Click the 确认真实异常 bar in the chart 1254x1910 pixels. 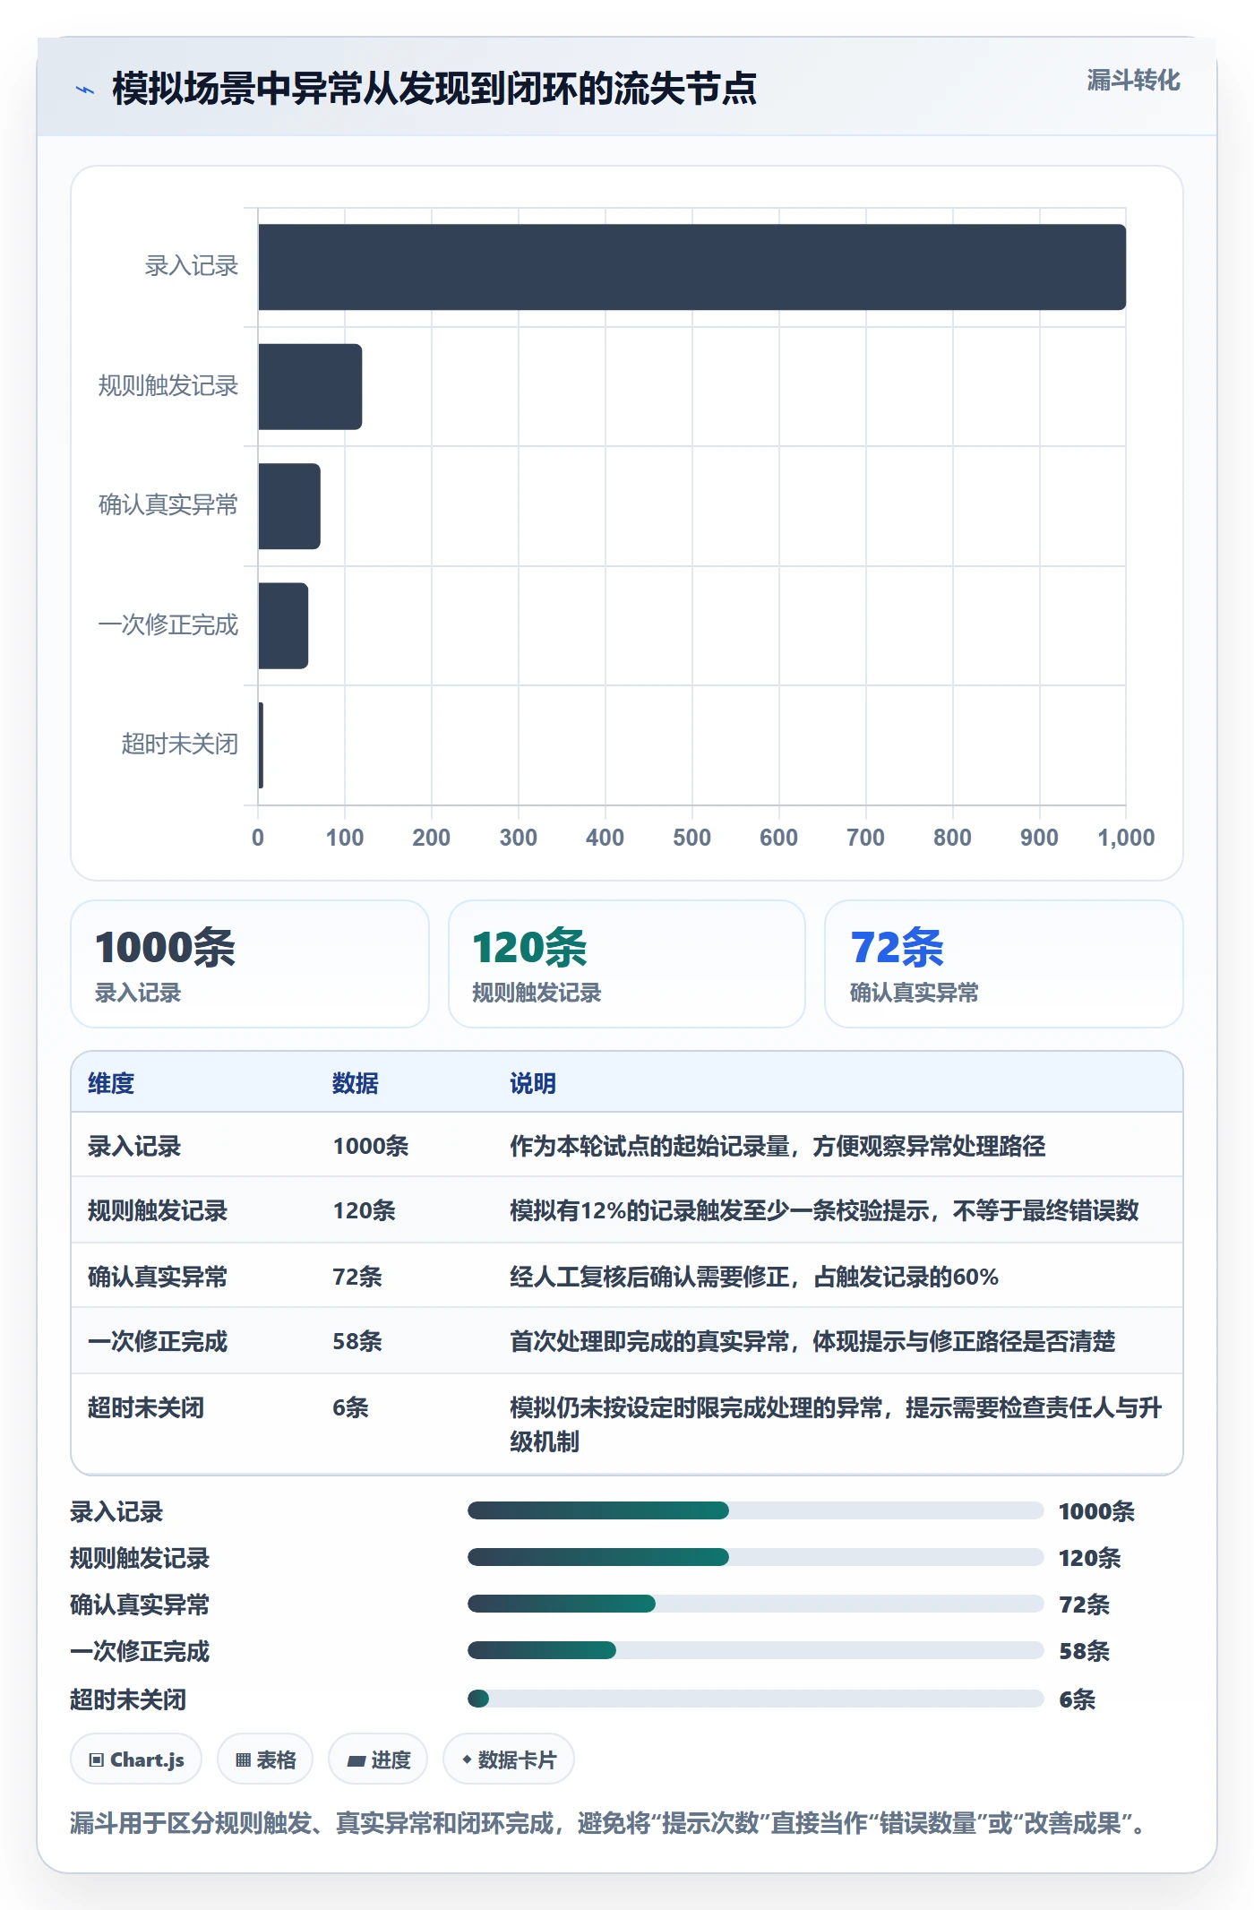(x=289, y=506)
